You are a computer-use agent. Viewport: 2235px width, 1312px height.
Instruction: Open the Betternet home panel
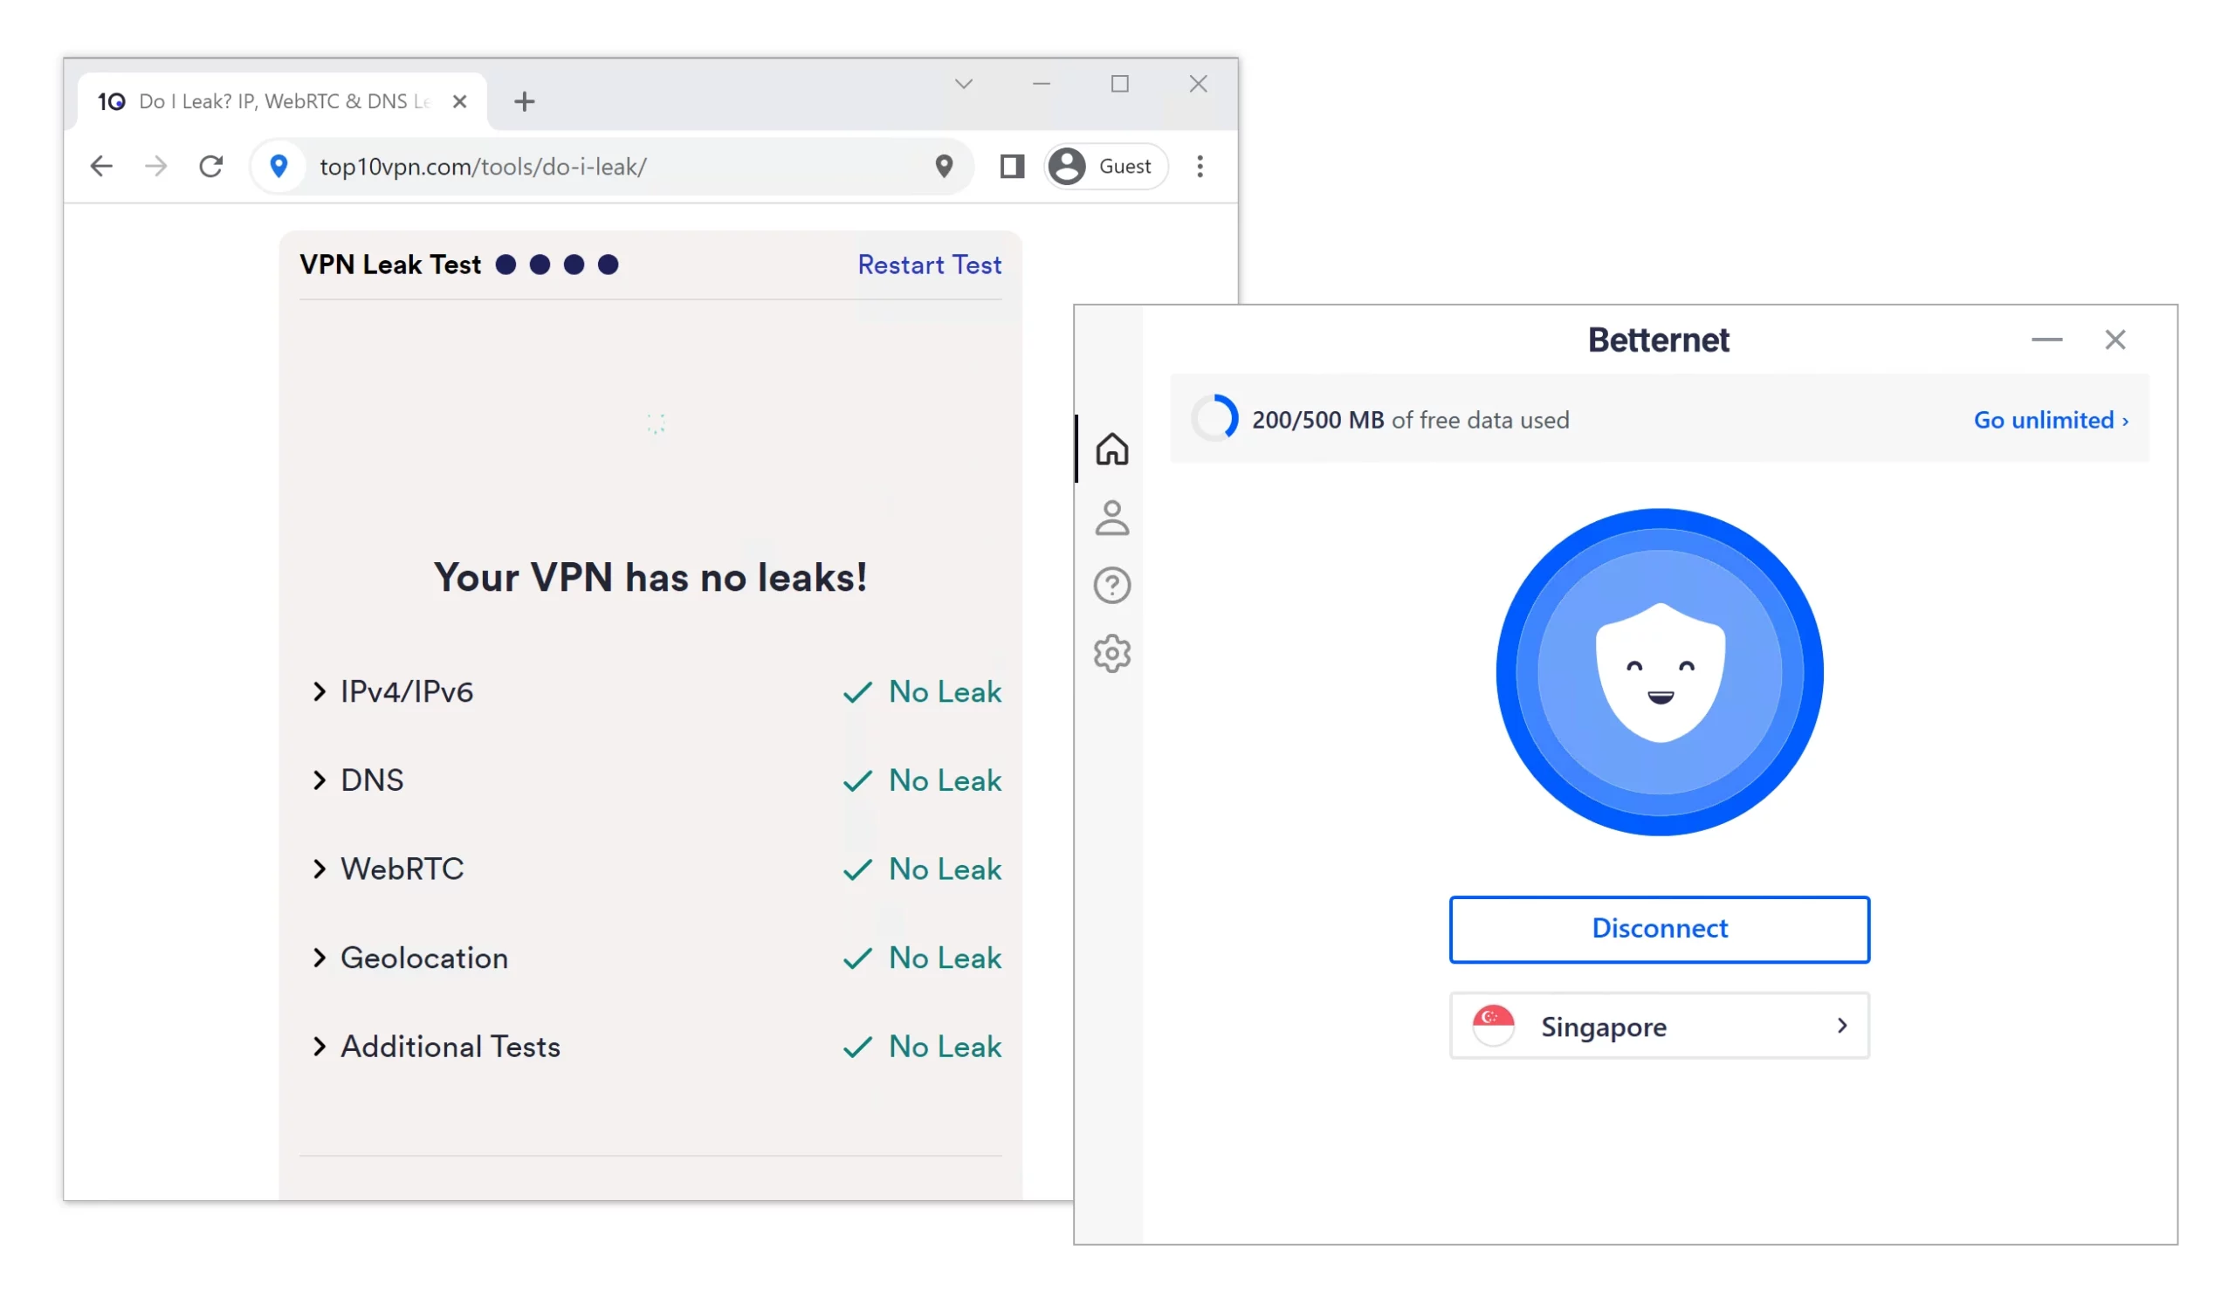[1114, 449]
